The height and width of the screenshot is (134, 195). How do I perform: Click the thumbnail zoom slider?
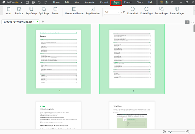pyautogui.click(x=176, y=132)
